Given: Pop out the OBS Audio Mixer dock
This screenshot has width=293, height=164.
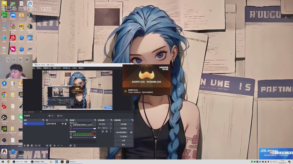Looking at the screenshot, I should [95, 120].
